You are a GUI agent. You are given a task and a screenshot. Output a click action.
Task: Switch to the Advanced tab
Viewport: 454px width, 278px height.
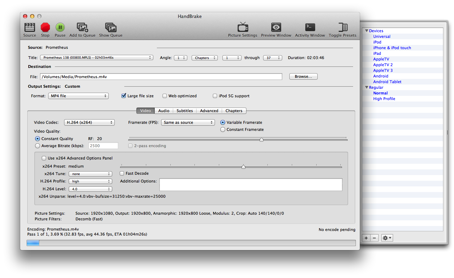click(209, 111)
